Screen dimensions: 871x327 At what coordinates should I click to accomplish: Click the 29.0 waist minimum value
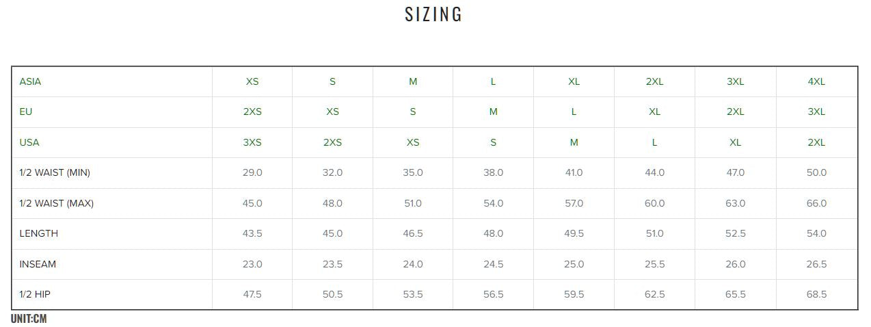point(252,172)
